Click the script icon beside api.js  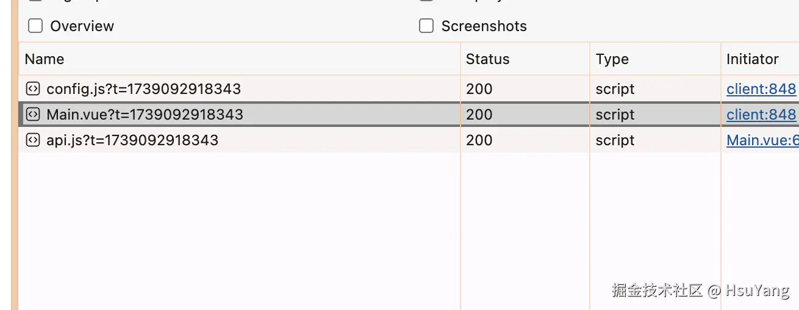coord(33,140)
